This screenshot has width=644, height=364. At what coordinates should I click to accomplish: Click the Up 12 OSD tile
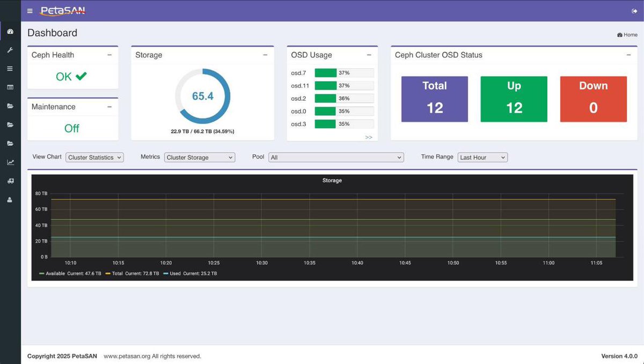click(x=514, y=99)
